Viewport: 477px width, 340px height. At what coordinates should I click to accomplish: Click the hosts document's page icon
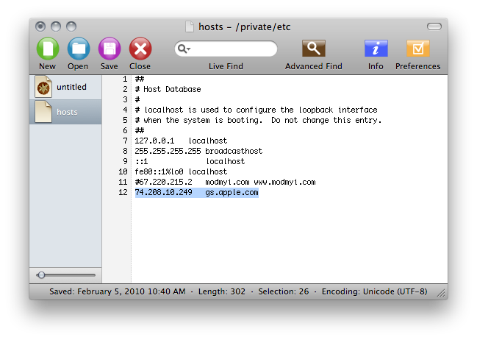43,112
